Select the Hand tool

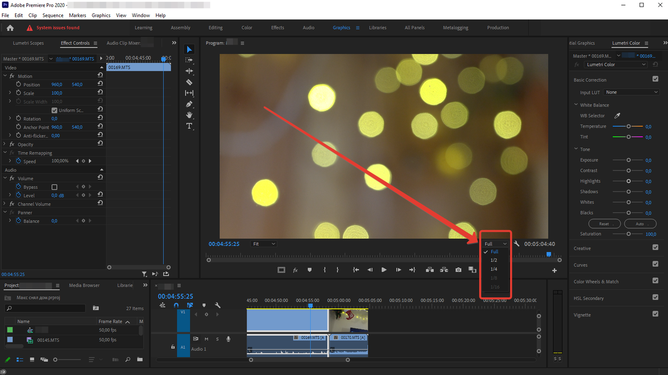[189, 115]
